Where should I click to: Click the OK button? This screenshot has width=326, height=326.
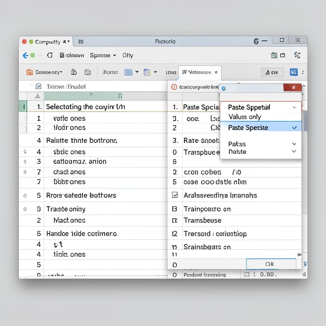[271, 264]
